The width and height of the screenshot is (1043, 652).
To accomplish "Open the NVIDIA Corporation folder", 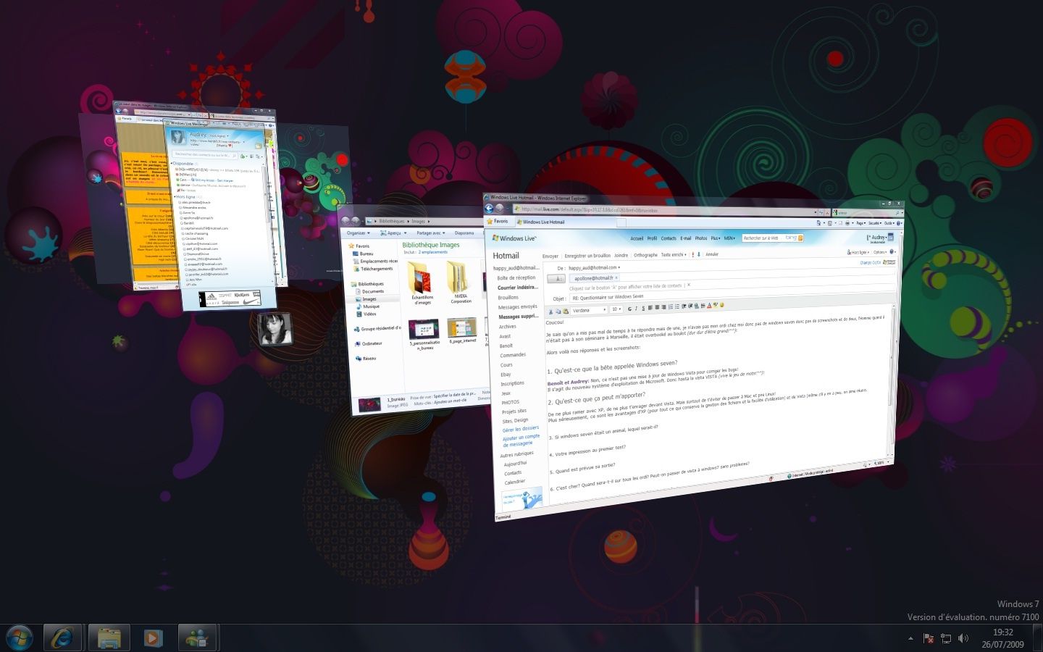I will tap(460, 281).
